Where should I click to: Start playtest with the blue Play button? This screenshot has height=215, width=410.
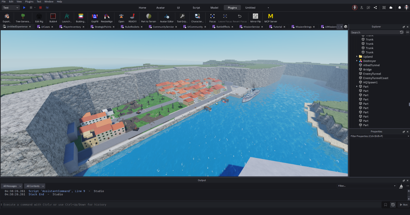coord(24,8)
